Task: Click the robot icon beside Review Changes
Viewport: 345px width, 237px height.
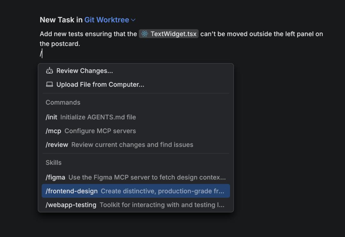Action: pyautogui.click(x=49, y=71)
